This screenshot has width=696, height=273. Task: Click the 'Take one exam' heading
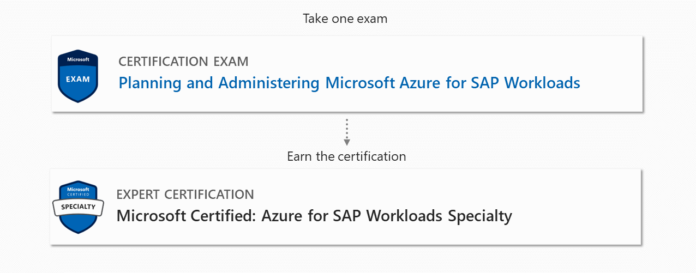[x=345, y=19]
